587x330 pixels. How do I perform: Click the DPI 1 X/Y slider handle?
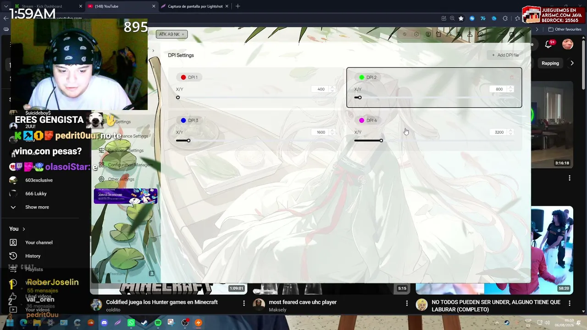178,98
